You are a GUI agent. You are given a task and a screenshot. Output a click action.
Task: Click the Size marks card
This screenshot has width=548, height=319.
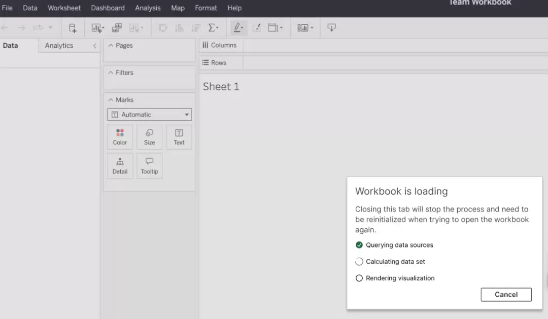coord(150,137)
